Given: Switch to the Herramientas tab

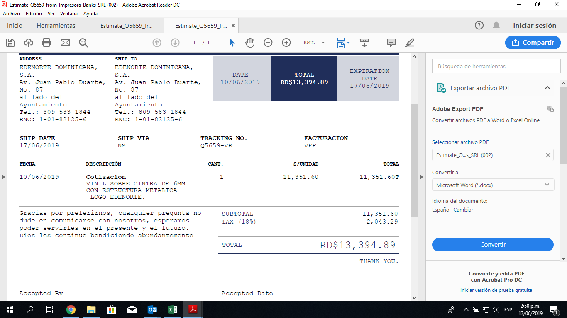Looking at the screenshot, I should pos(56,26).
